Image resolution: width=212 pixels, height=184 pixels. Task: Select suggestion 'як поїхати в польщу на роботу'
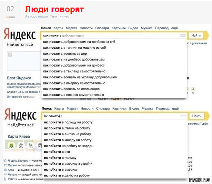tap(115, 122)
